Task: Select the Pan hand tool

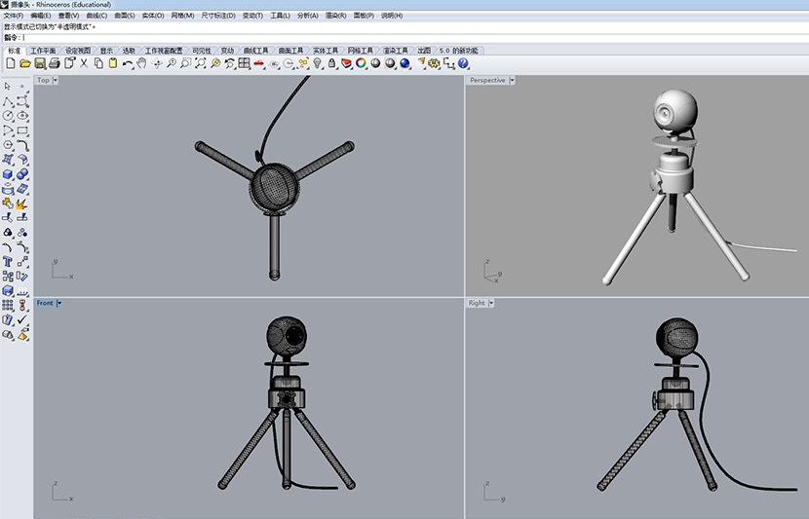Action: click(141, 63)
